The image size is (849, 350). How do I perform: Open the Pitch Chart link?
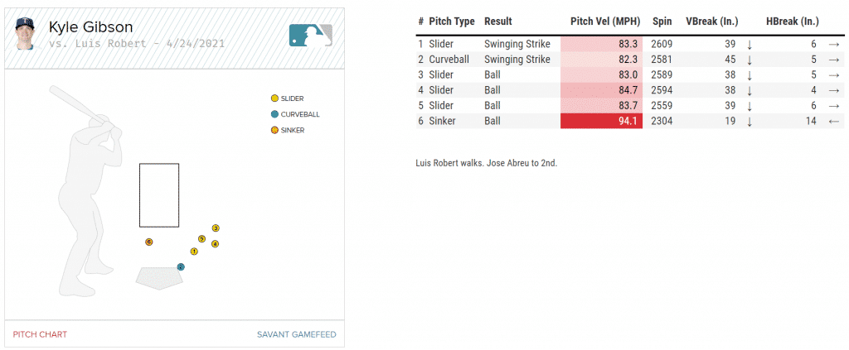(40, 334)
